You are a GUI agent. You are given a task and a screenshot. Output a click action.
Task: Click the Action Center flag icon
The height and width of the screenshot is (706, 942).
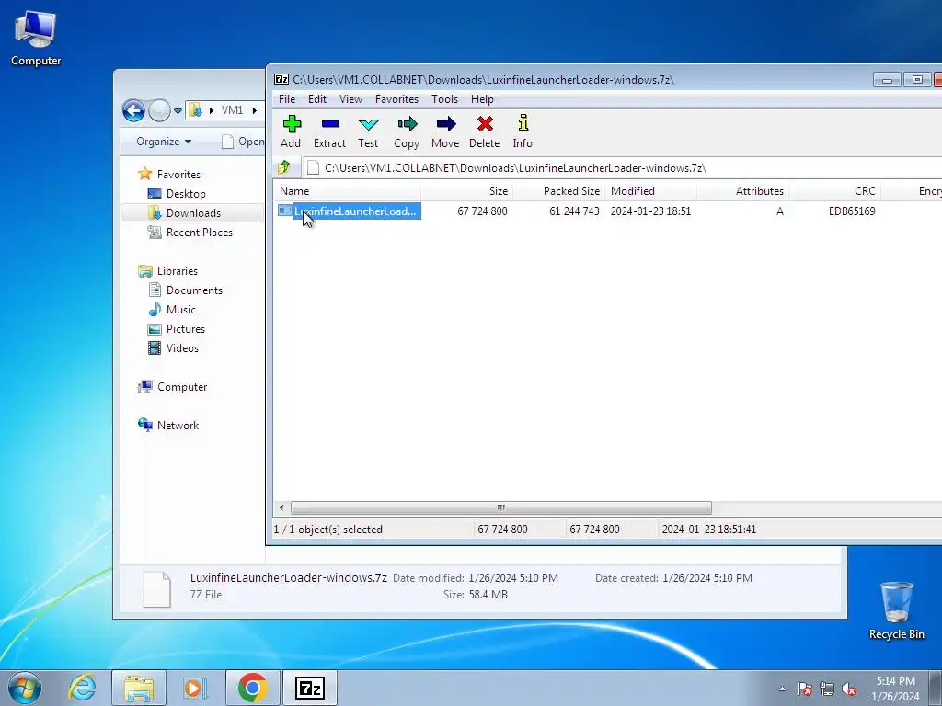tap(805, 689)
